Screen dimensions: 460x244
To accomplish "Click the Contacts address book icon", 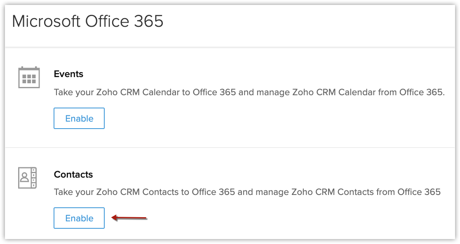I will (x=28, y=178).
